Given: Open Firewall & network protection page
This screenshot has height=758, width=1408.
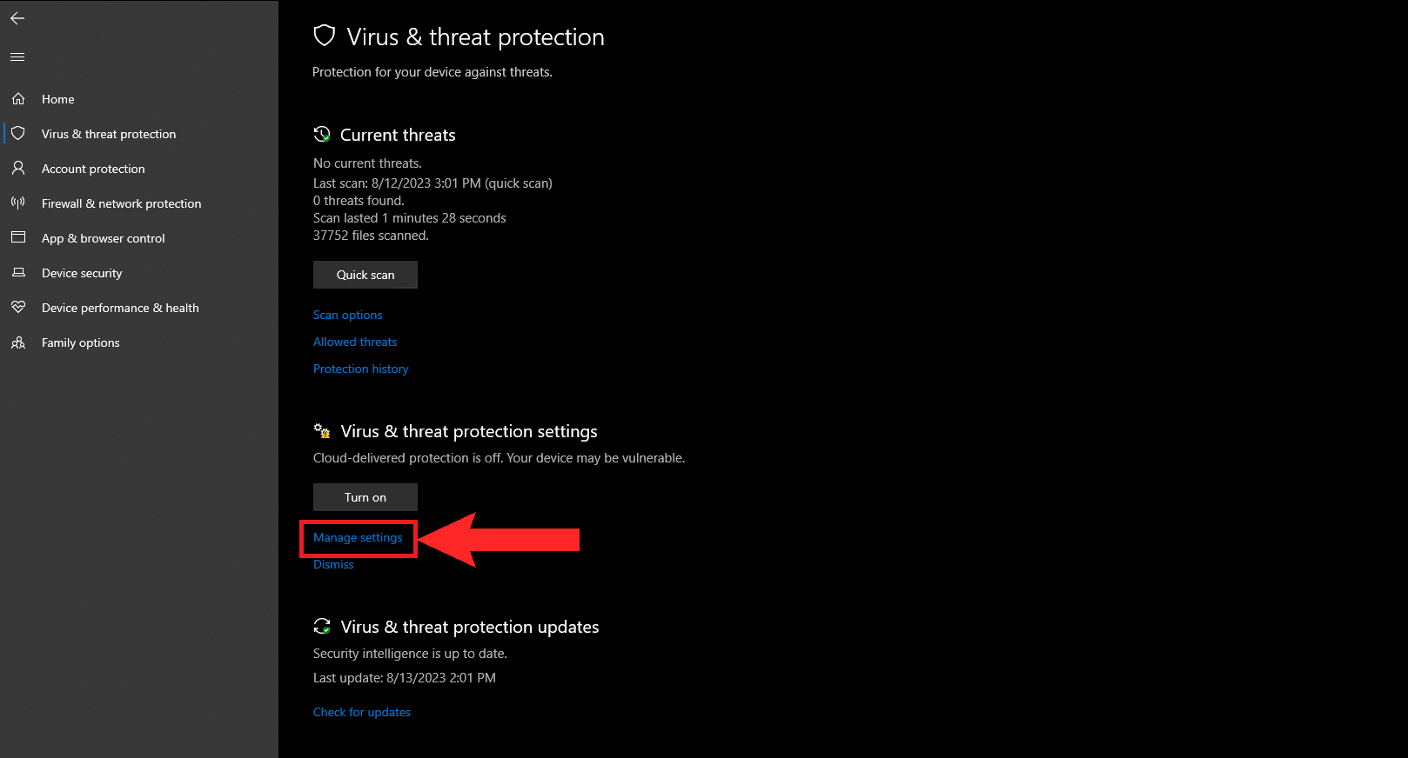Looking at the screenshot, I should pyautogui.click(x=121, y=203).
